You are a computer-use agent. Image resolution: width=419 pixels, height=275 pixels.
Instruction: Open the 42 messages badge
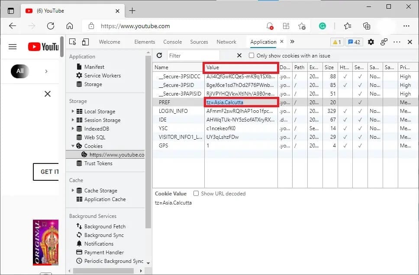point(354,42)
